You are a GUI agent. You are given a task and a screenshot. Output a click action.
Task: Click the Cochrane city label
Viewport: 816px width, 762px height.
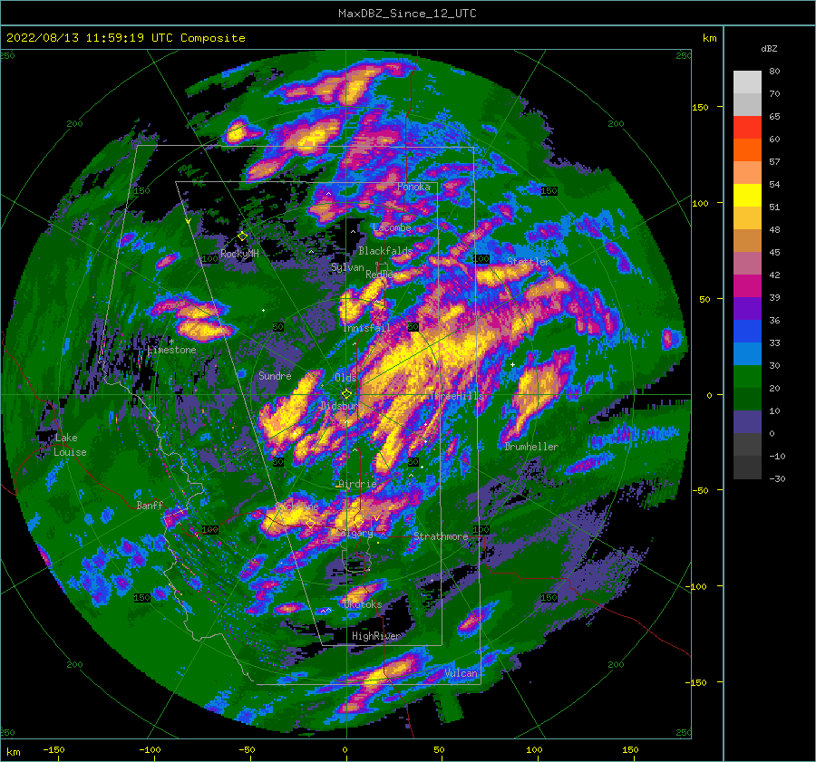pyautogui.click(x=296, y=506)
